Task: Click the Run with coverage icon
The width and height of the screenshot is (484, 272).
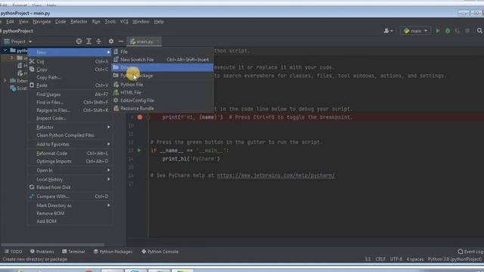Action: click(458, 31)
